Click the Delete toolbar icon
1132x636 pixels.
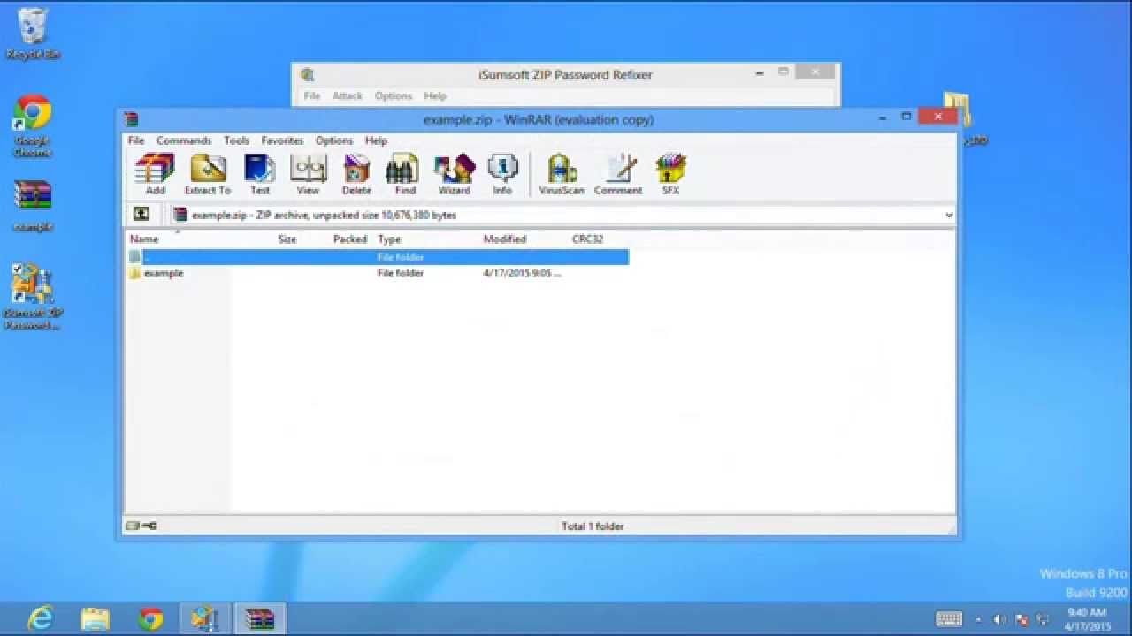point(356,174)
